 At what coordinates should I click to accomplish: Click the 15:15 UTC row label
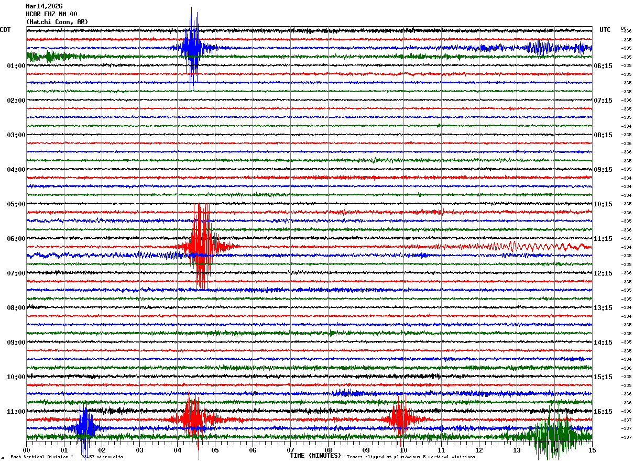click(603, 377)
